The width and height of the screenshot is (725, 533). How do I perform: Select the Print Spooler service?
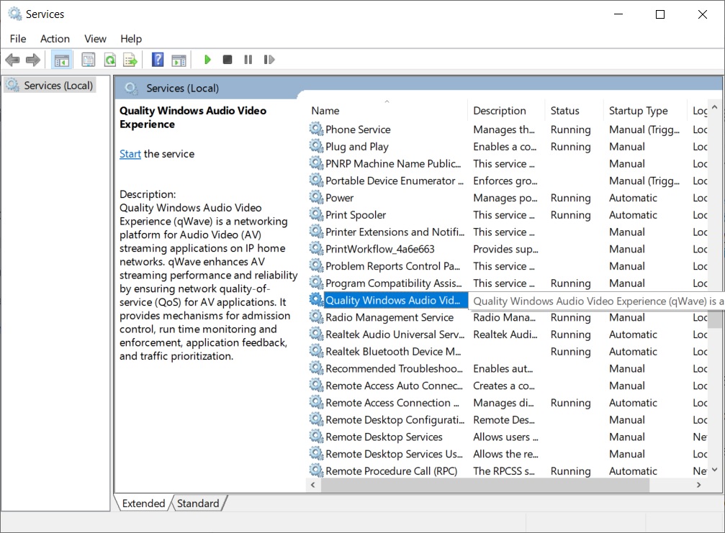pos(507,215)
